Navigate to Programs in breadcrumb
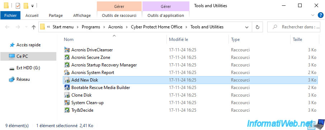This screenshot has height=130, width=325. (x=91, y=27)
